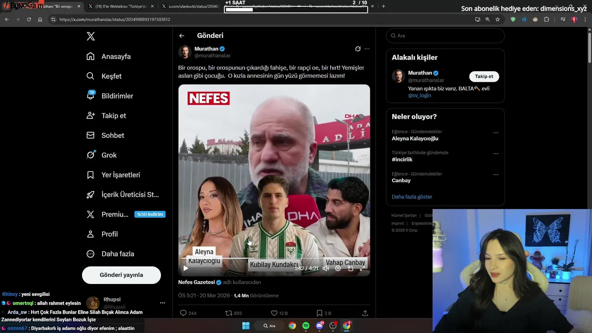
Task: Click Daha fazla göster link
Action: (412, 197)
